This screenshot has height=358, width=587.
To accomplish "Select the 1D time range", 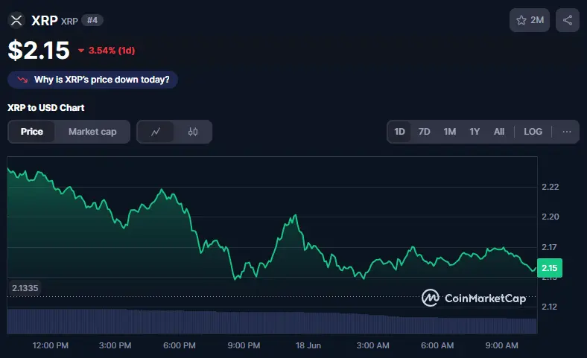I will click(x=399, y=132).
